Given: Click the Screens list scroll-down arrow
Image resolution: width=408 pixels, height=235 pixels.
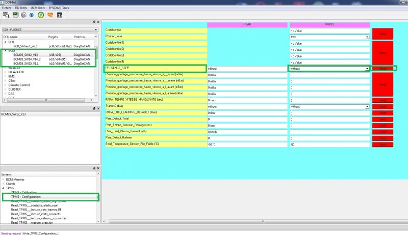Looking at the screenshot, I should coord(98,221).
